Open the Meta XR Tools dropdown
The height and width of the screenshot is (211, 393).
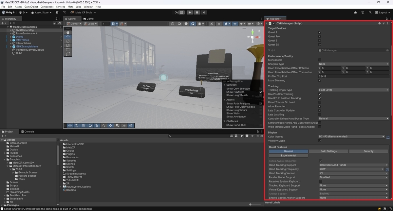click(84, 12)
